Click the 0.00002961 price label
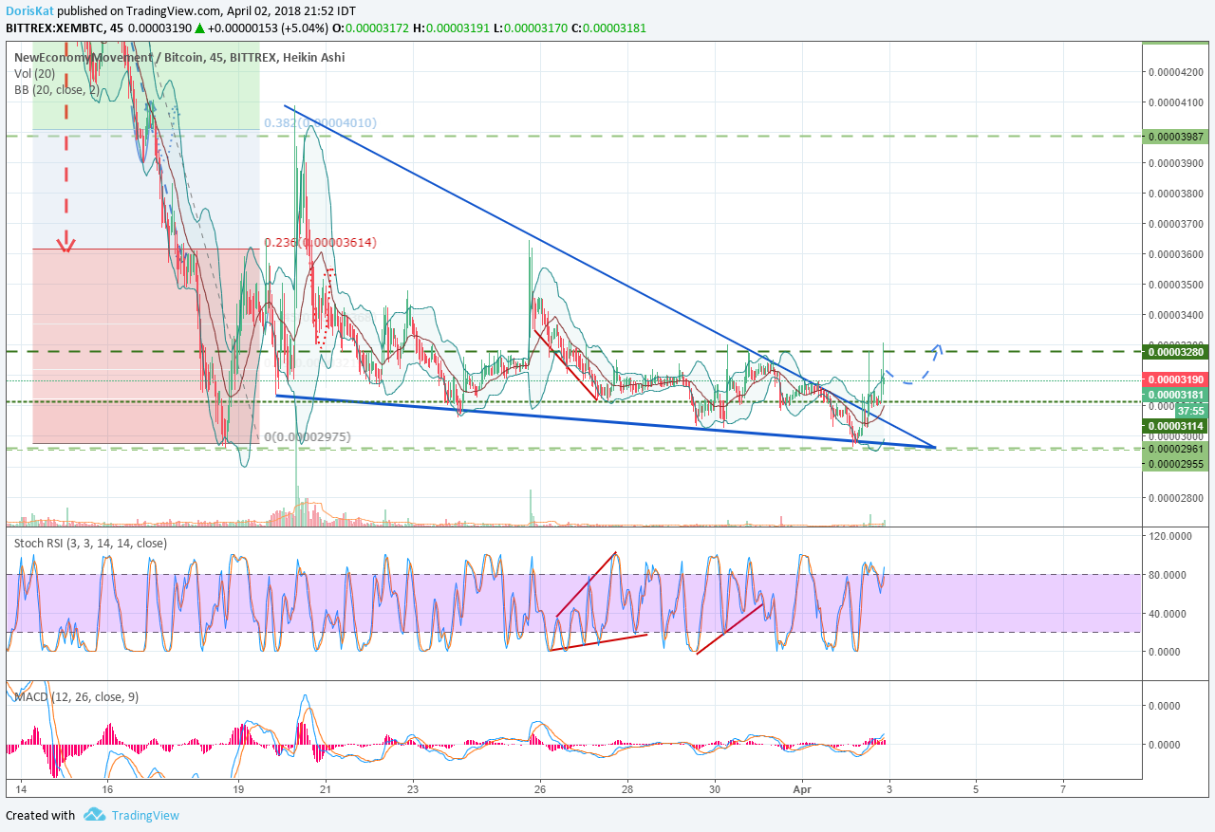 click(1175, 448)
